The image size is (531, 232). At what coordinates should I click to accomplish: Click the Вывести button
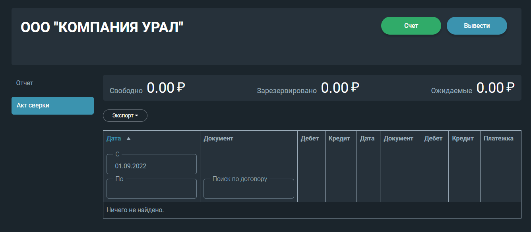477,26
